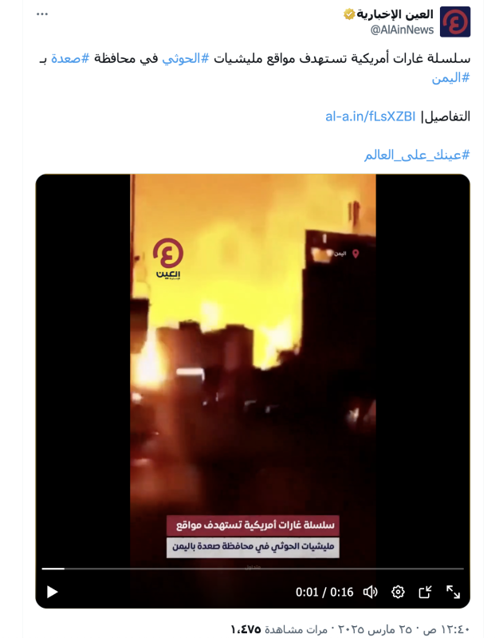This screenshot has height=638, width=495.
Task: Mute the video volume speaker icon
Action: 370,592
